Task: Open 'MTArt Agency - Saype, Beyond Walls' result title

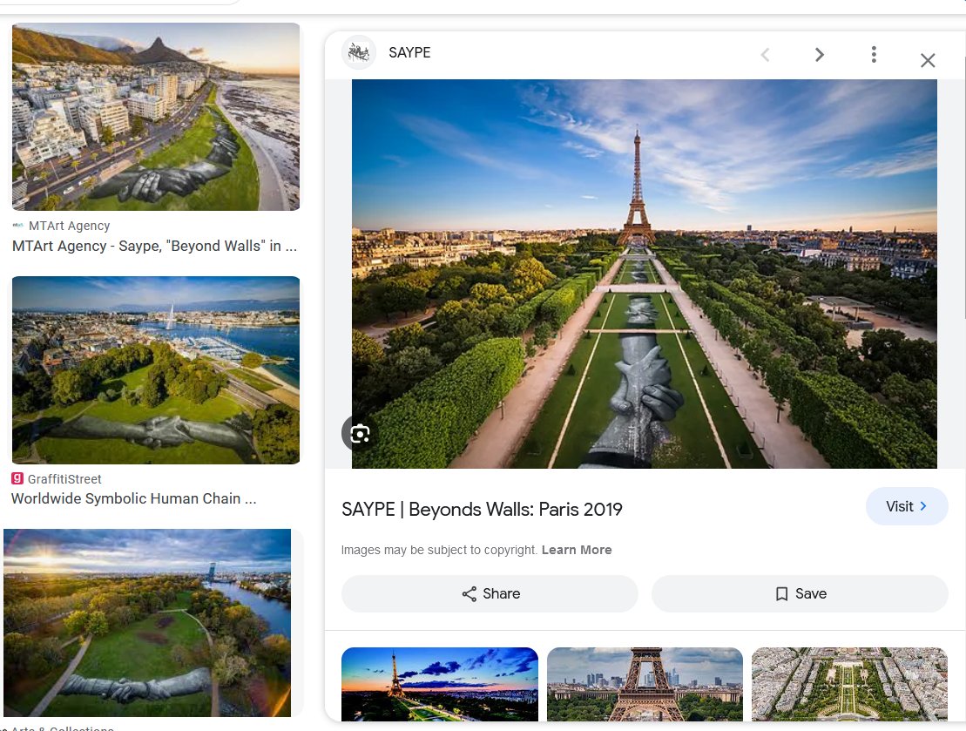Action: click(155, 246)
